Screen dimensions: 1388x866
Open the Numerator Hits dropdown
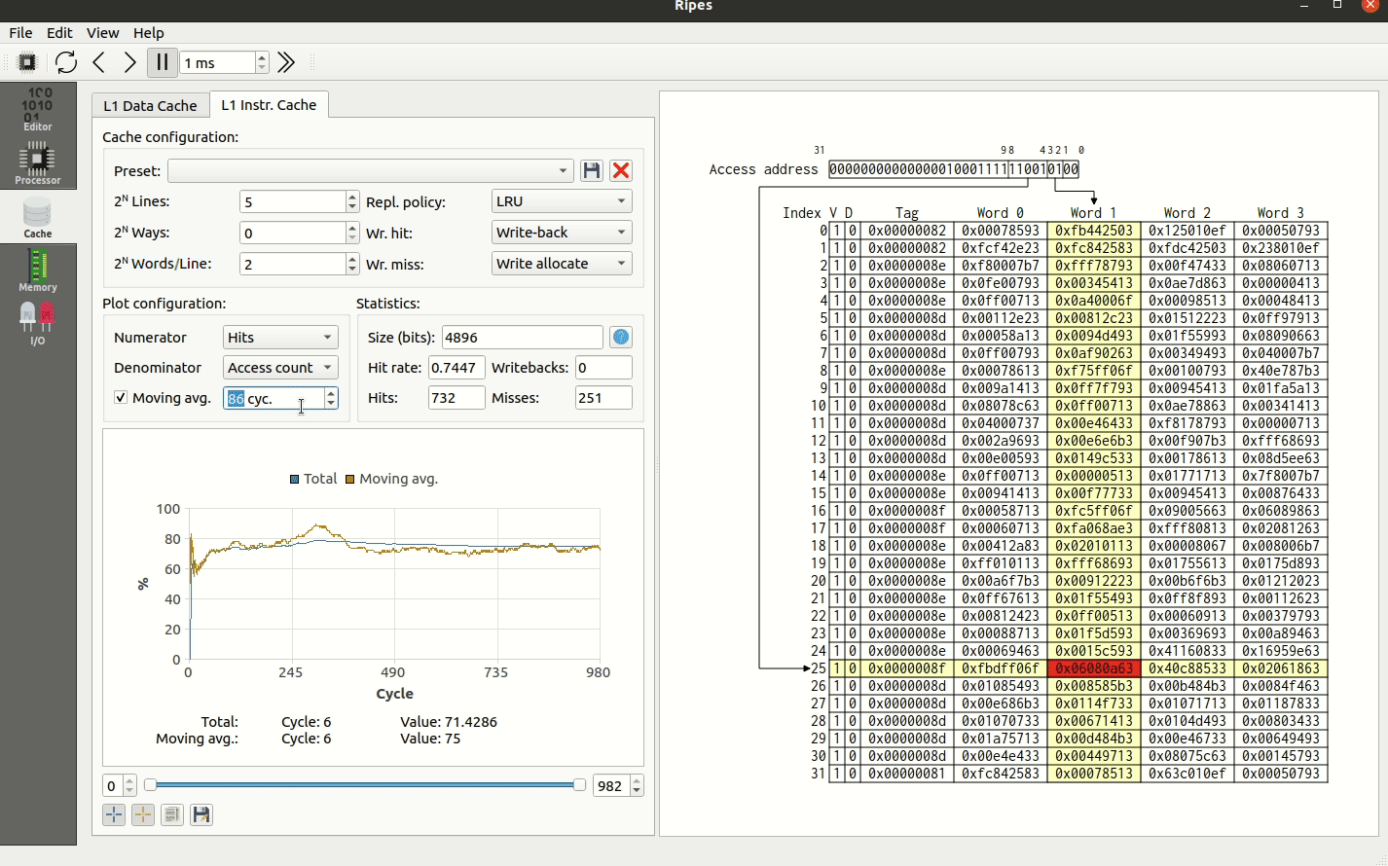point(280,338)
